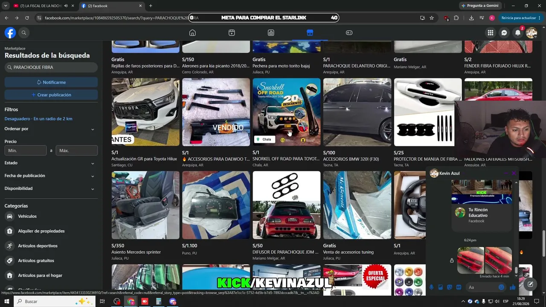Image resolution: width=546 pixels, height=307 pixels.
Task: Open Facebook search magnifier icon
Action: coord(24,33)
